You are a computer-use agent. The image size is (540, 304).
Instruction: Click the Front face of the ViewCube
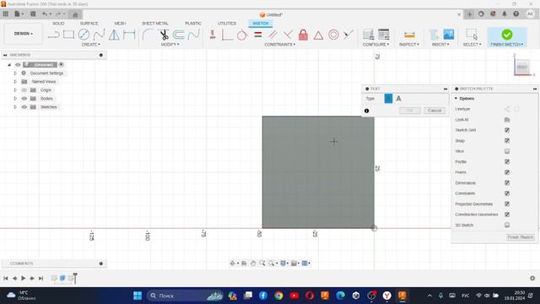[521, 68]
